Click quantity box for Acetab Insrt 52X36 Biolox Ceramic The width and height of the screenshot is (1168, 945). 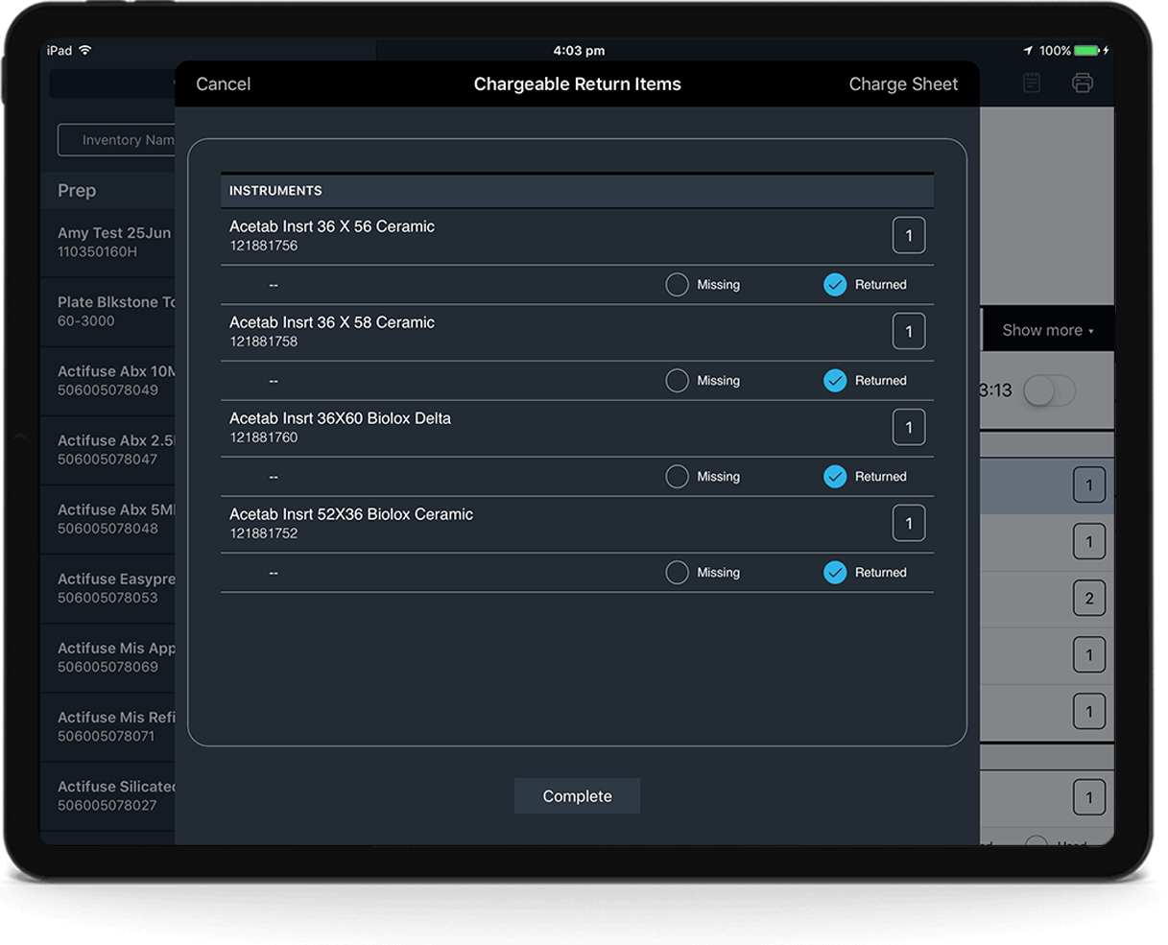(x=908, y=524)
